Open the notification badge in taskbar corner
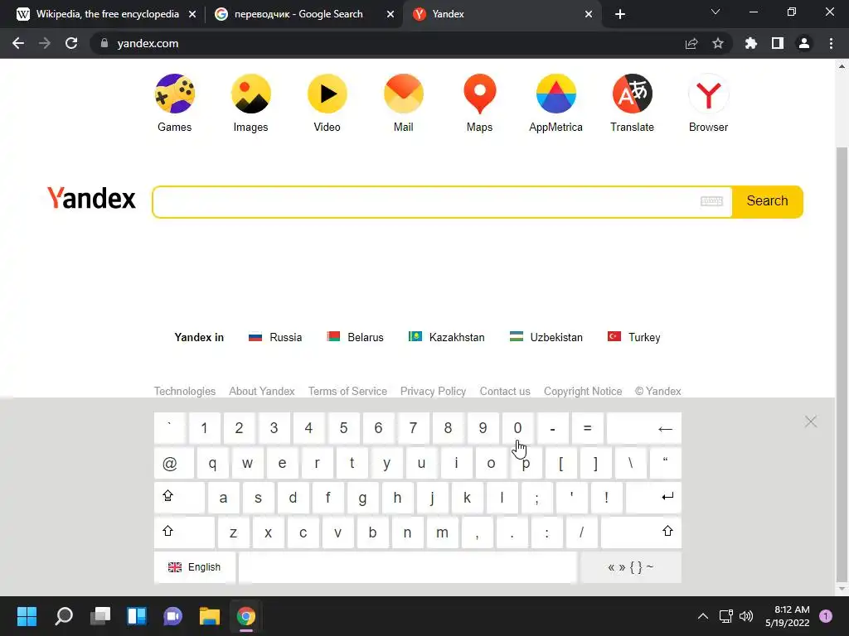Screen dimensions: 849x636 (826, 615)
